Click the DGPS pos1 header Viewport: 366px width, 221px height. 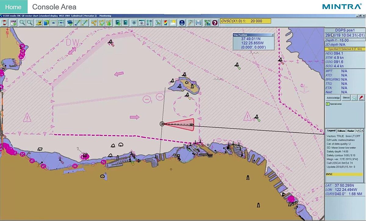pos(345,30)
